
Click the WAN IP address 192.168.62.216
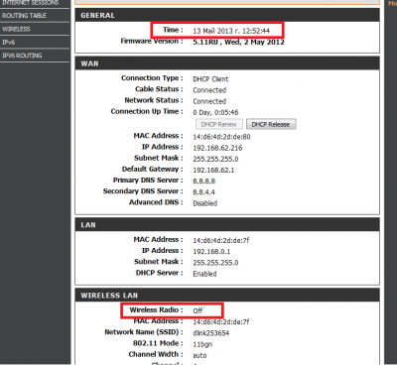217,148
